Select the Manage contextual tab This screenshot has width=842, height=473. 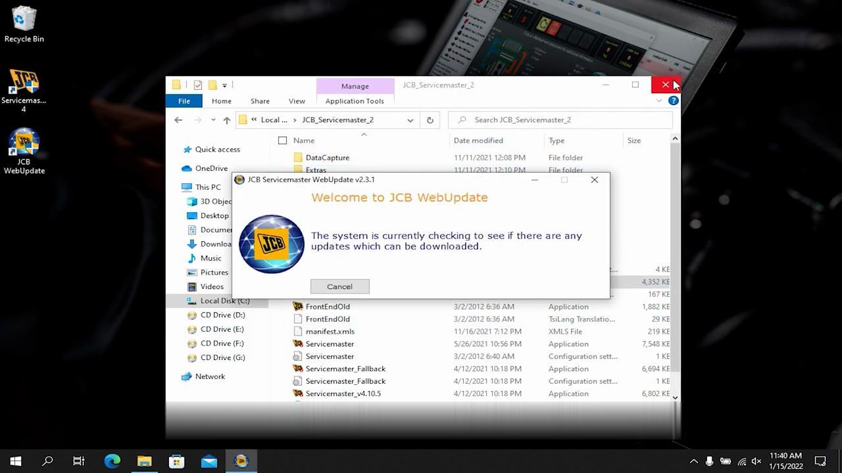[x=355, y=86]
